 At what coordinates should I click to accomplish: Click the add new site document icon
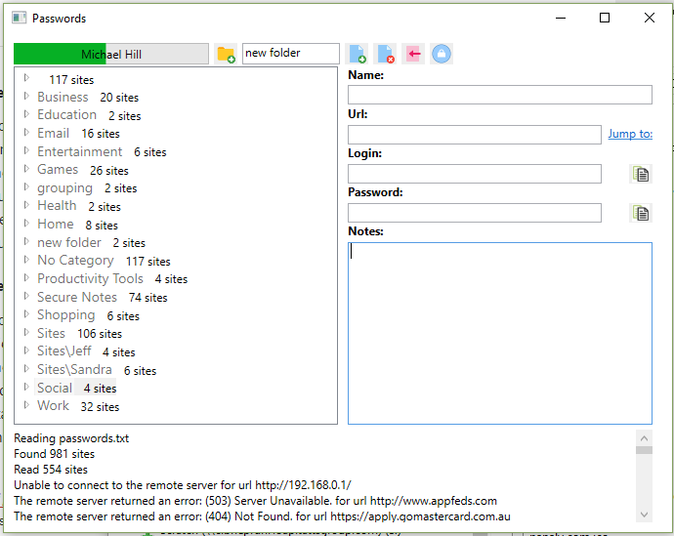[x=358, y=54]
